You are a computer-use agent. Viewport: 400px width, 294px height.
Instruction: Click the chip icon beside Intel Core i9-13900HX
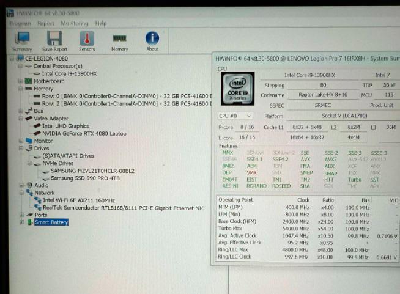click(37, 74)
